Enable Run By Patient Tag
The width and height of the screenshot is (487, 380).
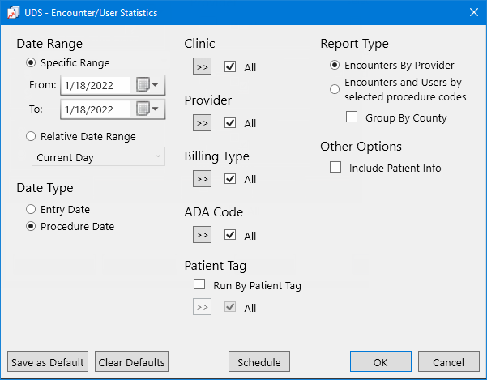[x=199, y=284]
